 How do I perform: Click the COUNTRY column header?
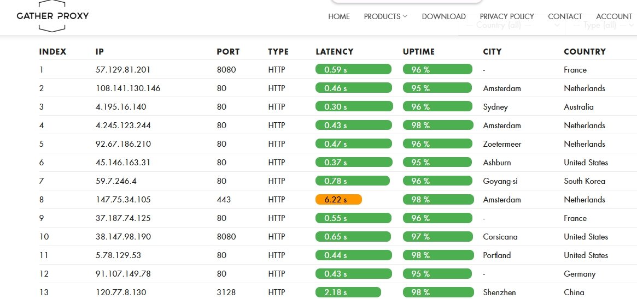tap(585, 52)
